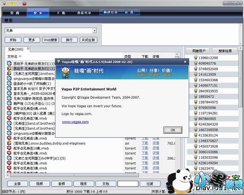Click the trophy icon beside user 1398012299
This screenshot has height=195, width=244.
196,58
